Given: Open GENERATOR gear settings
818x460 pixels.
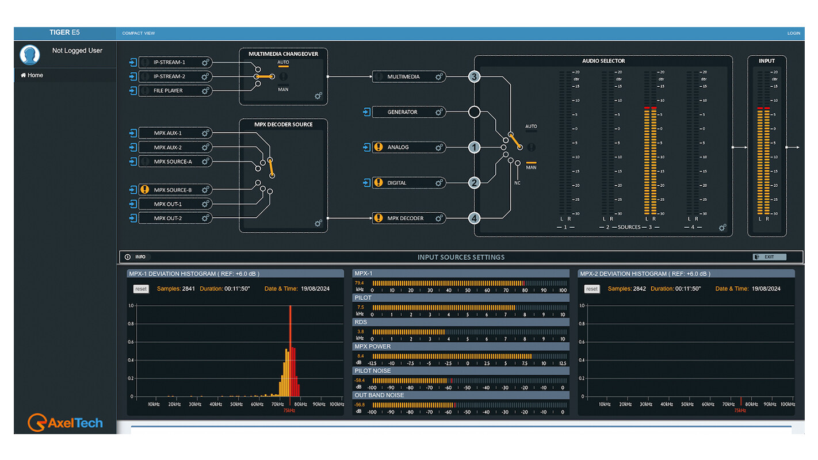Looking at the screenshot, I should coord(439,112).
